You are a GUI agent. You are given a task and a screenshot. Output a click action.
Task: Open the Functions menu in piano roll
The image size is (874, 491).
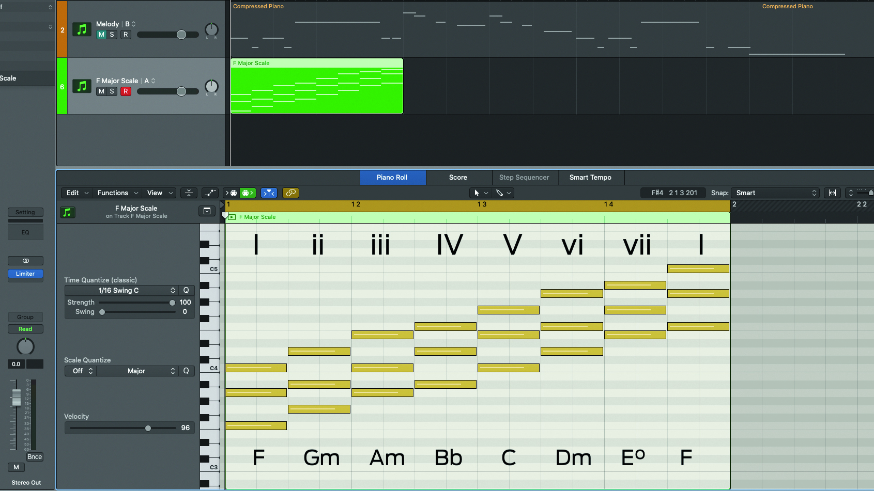(x=117, y=193)
